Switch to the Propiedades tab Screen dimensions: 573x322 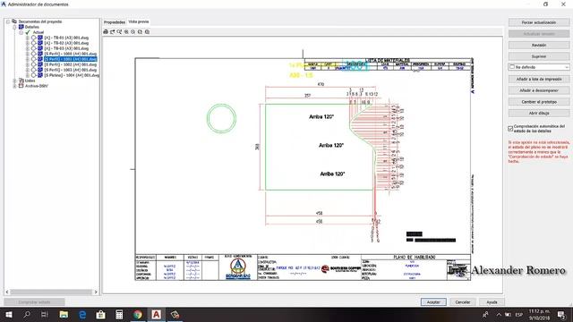click(115, 21)
